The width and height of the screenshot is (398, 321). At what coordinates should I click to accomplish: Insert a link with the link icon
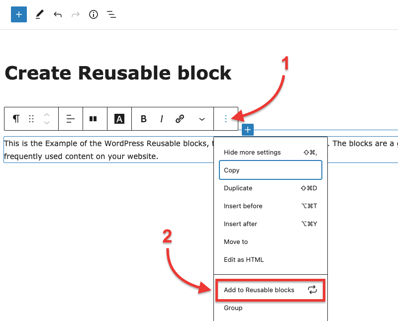click(x=180, y=119)
